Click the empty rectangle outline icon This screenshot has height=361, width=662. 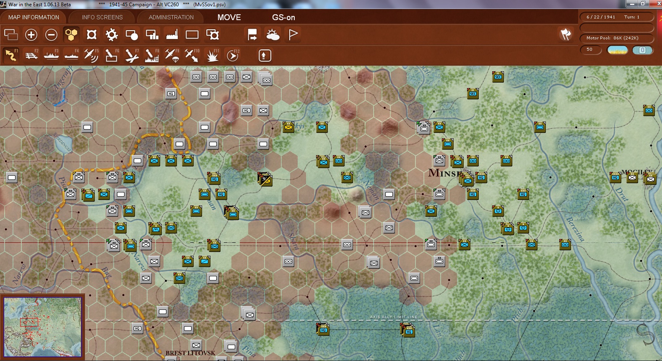point(192,34)
